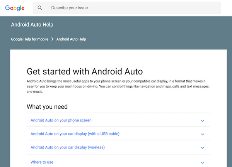The width and height of the screenshot is (232, 167).
Task: Select the Android Auto Help breadcrumb
Action: [x=71, y=39]
